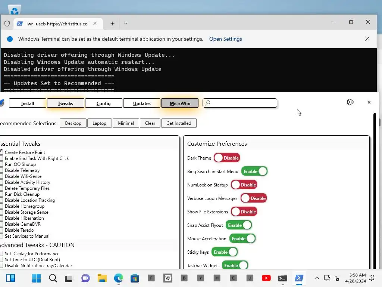Switch to the Install tab
The image size is (382, 287).
coord(28,103)
